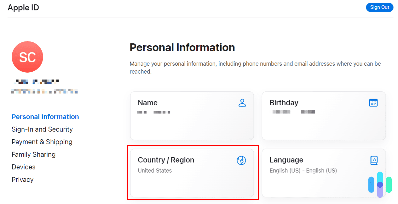Select the Country / Region card
Screen dimensions: 398x204
pos(192,173)
